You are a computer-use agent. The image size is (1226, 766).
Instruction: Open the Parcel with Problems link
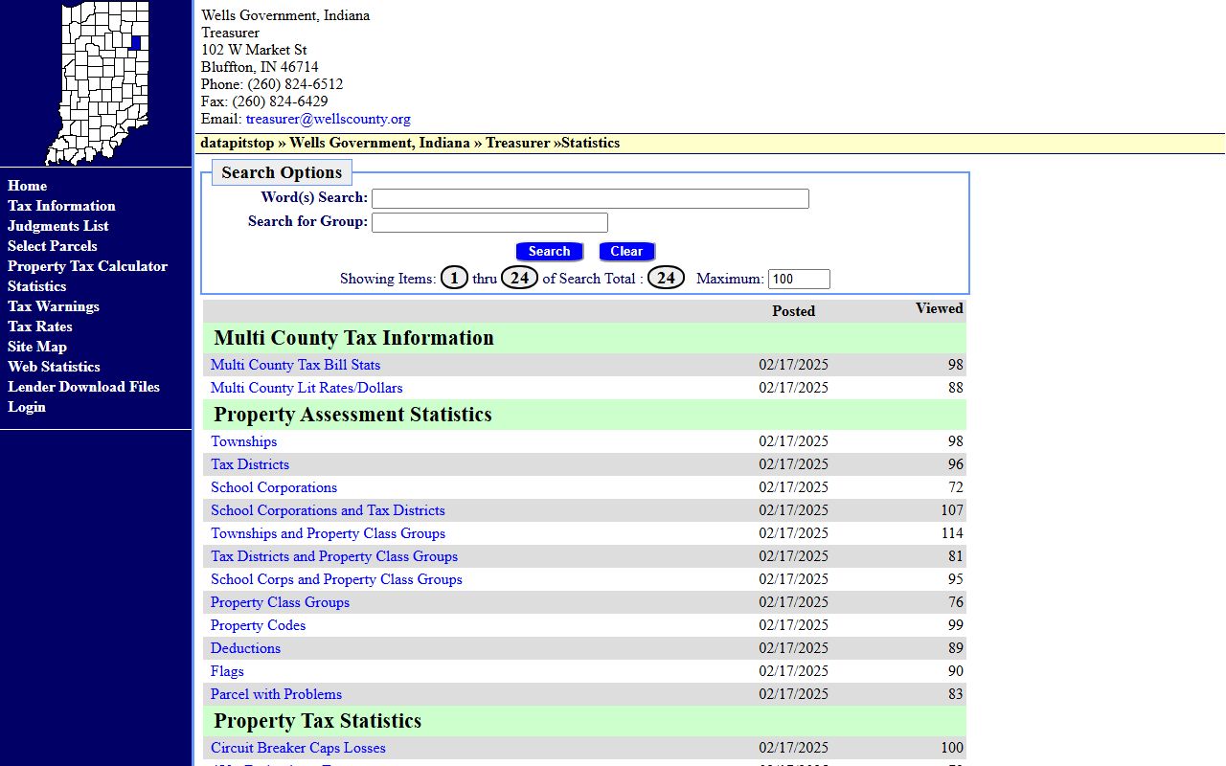(276, 694)
